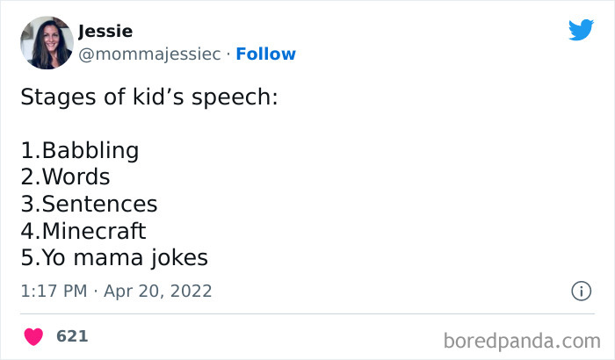Click the divider line above the likes

coord(307,313)
